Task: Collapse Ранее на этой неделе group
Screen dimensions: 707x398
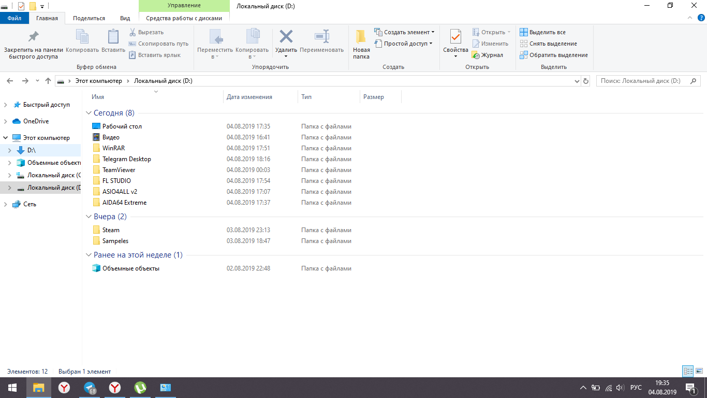Action: 89,255
